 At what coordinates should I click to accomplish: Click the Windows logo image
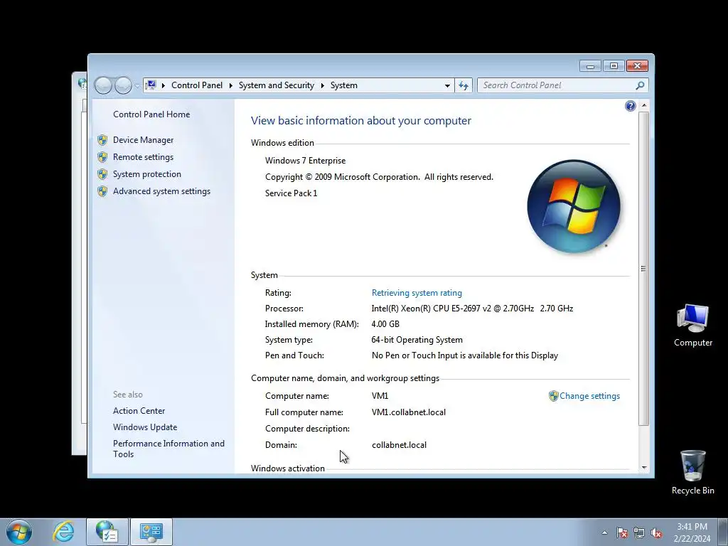tap(574, 206)
